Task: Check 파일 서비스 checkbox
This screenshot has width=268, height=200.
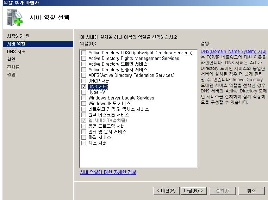Action: [x=83, y=137]
